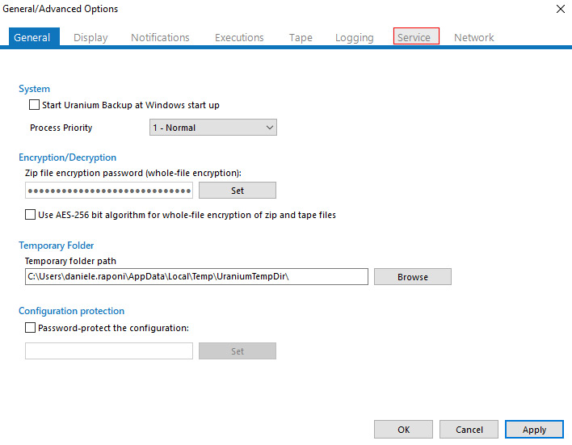Click the Cancel button
The height and width of the screenshot is (445, 572).
(469, 430)
